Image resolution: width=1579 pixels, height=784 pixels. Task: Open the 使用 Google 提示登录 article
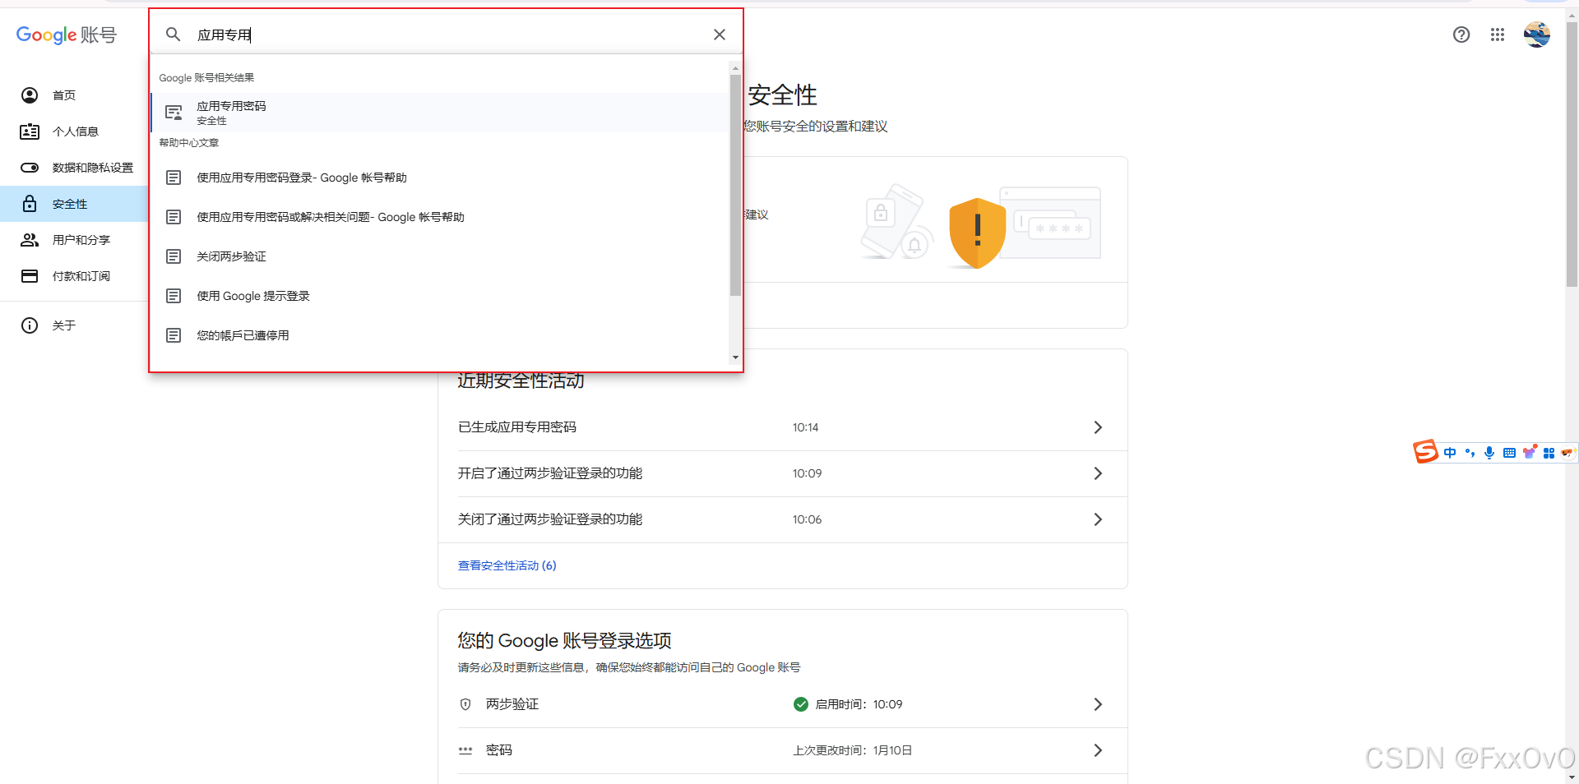click(x=440, y=296)
